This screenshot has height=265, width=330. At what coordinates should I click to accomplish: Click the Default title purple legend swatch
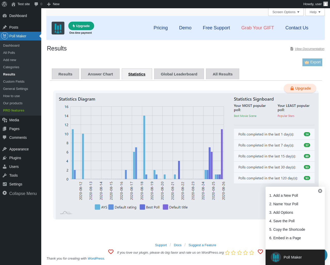(x=166, y=207)
